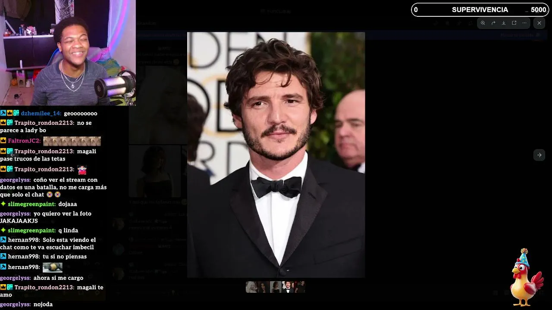Click the username dzhemilee_14 in chat

pyautogui.click(x=41, y=113)
